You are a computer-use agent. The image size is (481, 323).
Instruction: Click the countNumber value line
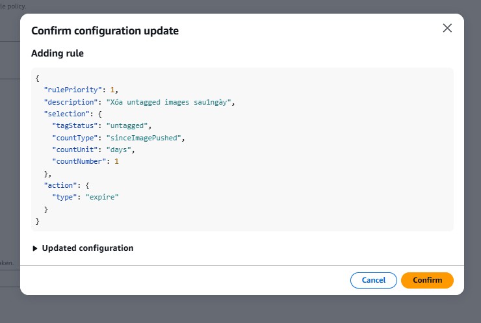pos(86,161)
